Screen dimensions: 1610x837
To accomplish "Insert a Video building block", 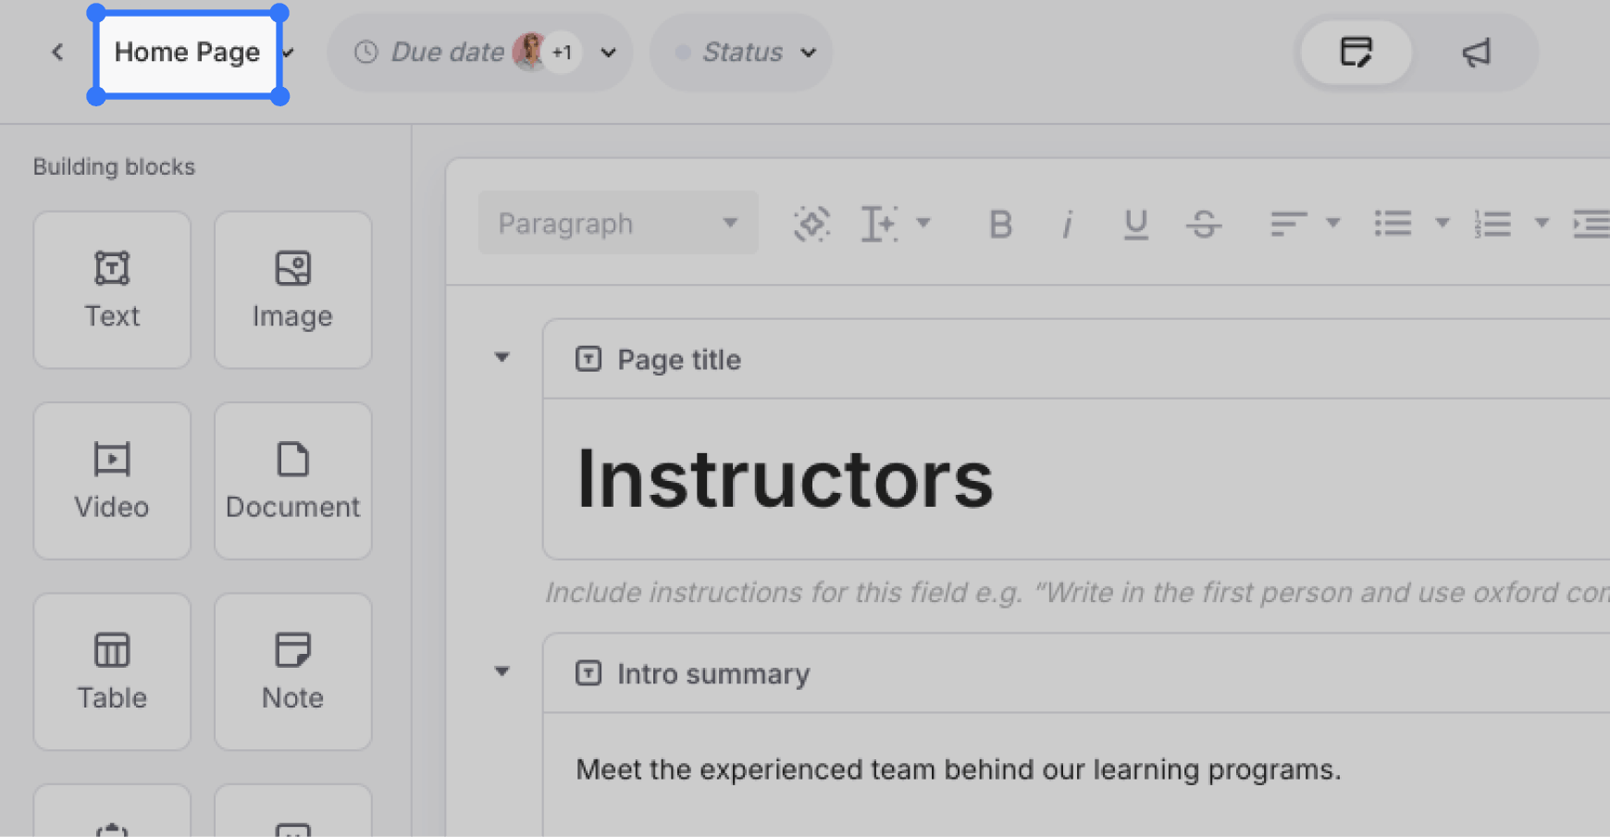I will (111, 480).
